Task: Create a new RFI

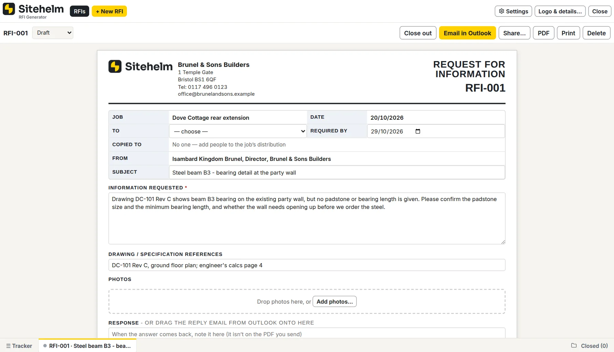Action: pyautogui.click(x=109, y=11)
